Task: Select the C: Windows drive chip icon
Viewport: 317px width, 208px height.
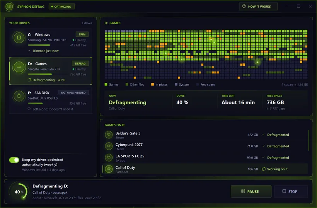Action: (19, 38)
